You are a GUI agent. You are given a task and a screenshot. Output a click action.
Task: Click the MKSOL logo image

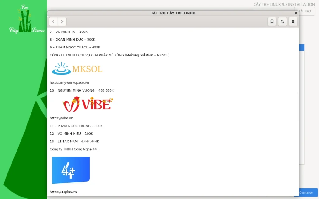tap(77, 69)
